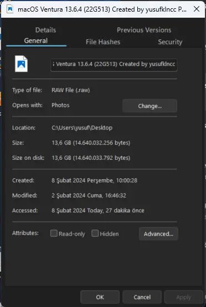This screenshot has width=206, height=307.
Task: Open the Advanced... attributes dialog
Action: (158, 233)
